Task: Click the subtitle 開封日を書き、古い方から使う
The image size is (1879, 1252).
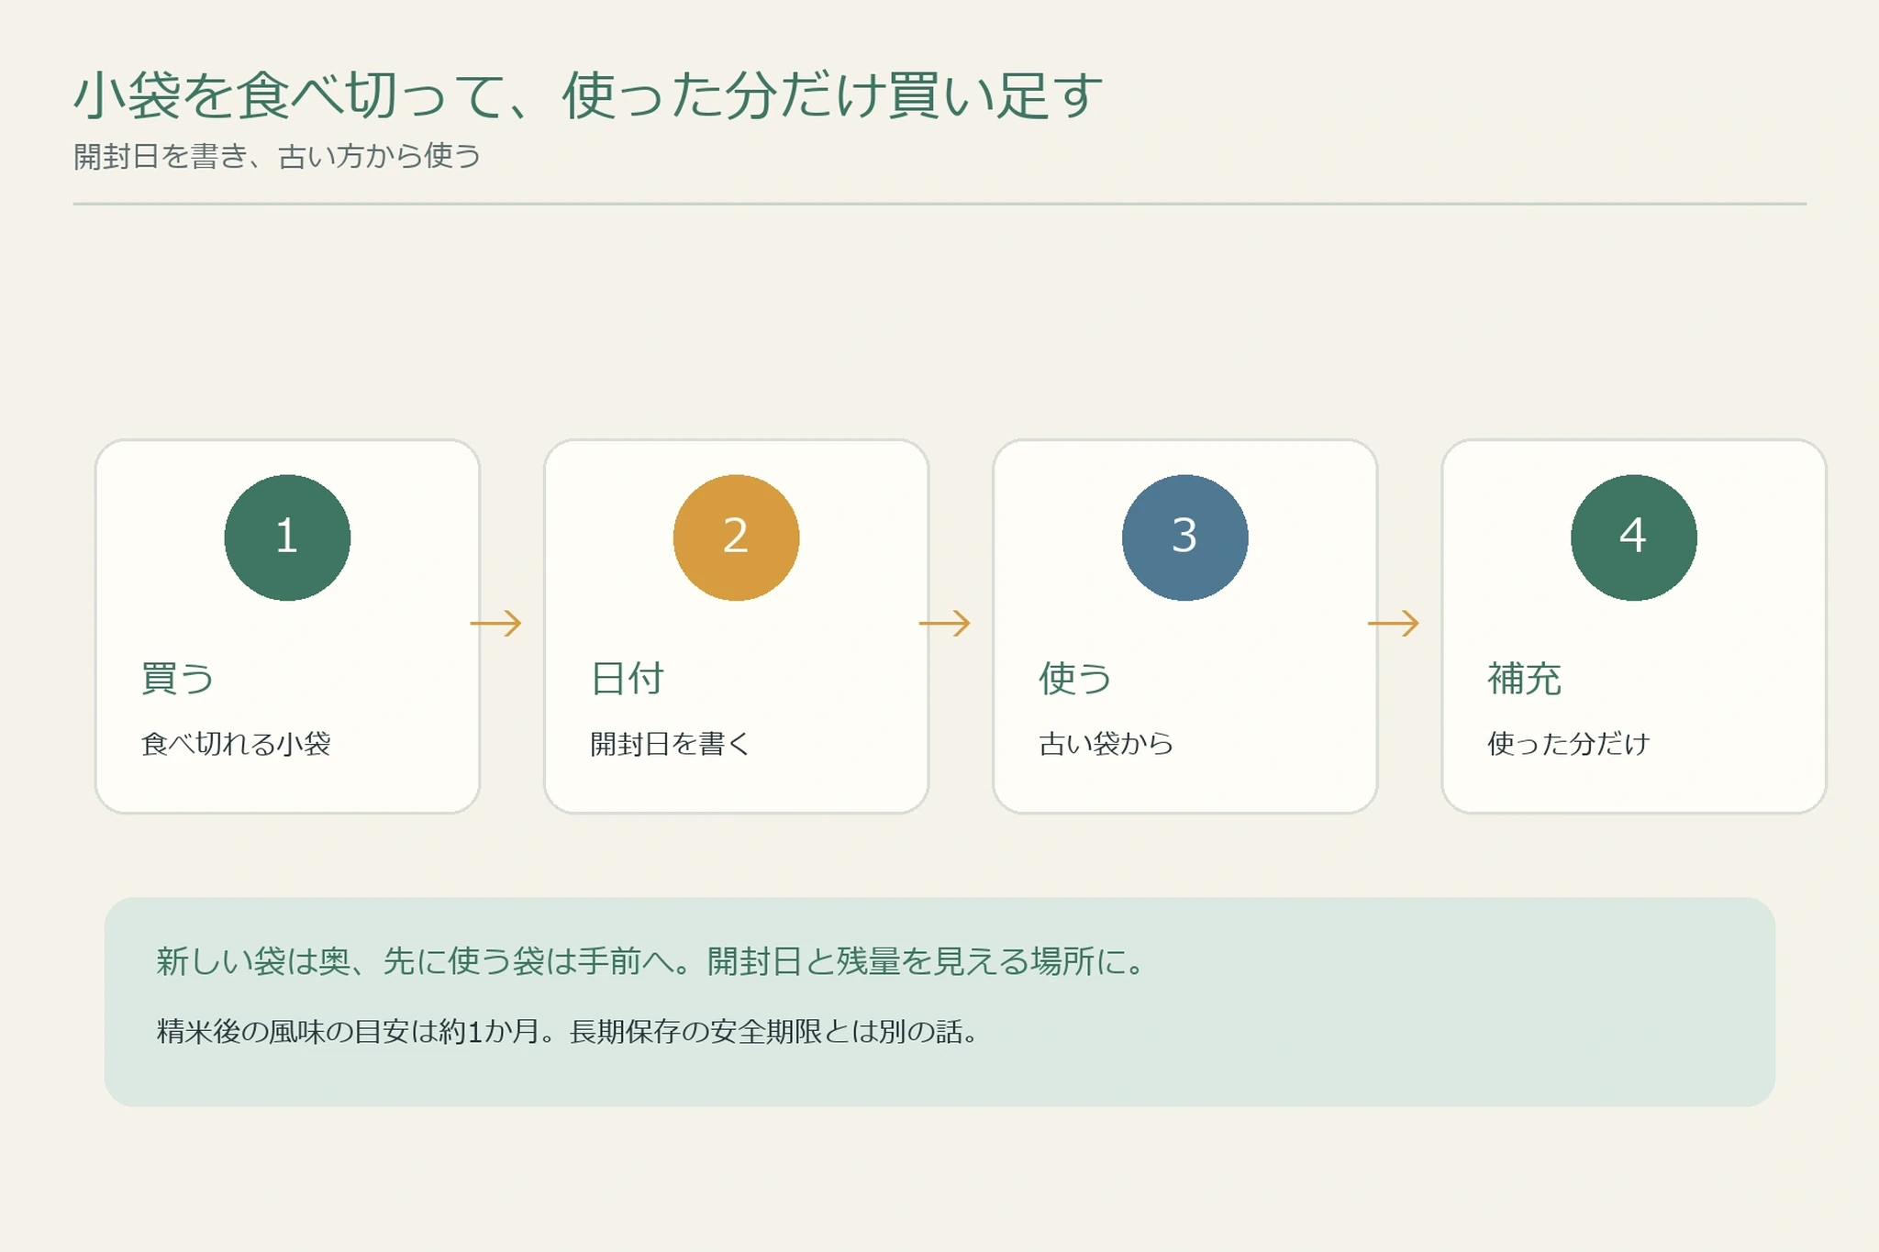Action: click(x=277, y=156)
